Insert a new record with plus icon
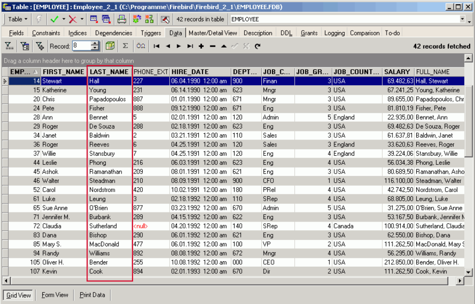 (201, 46)
